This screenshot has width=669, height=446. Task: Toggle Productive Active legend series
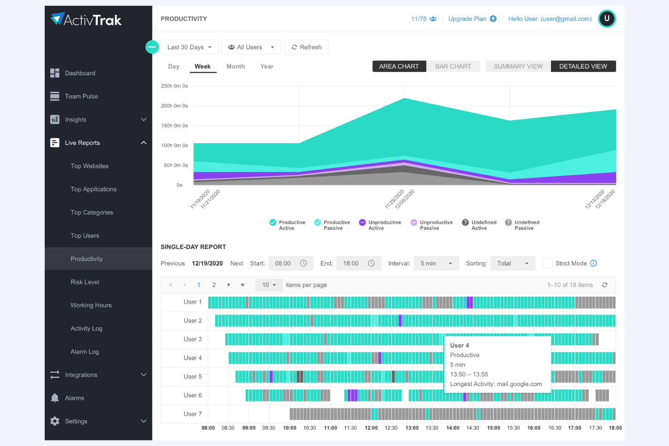coord(287,225)
